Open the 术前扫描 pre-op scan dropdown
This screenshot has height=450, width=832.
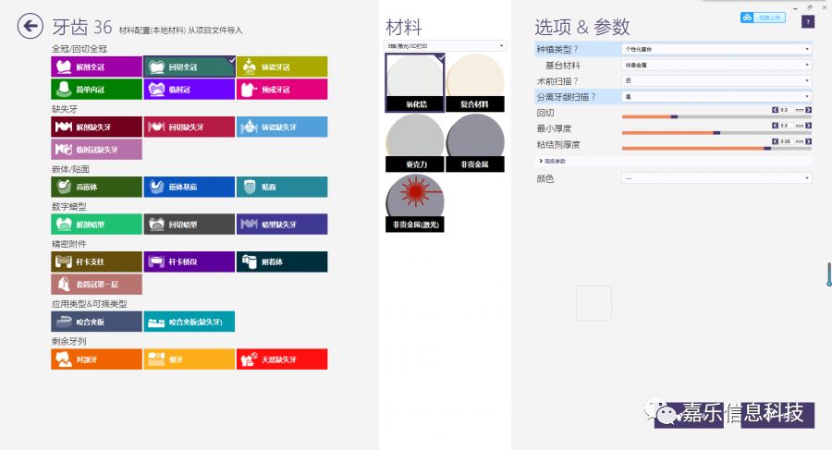(716, 80)
